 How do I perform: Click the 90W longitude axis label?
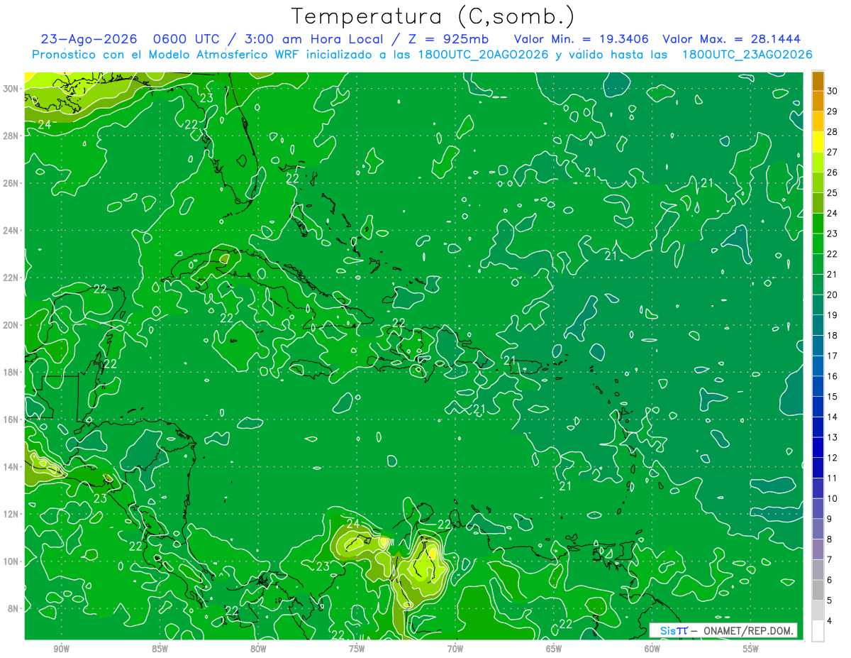(x=62, y=649)
